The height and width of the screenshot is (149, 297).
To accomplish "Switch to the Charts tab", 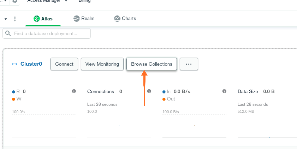I will click(125, 19).
